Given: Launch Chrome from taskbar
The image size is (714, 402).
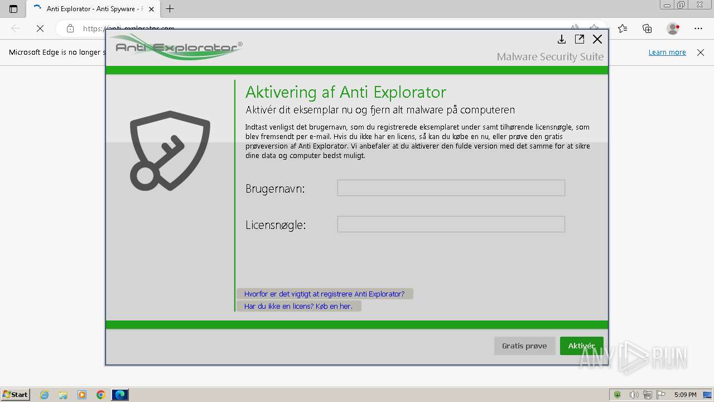Looking at the screenshot, I should (101, 395).
